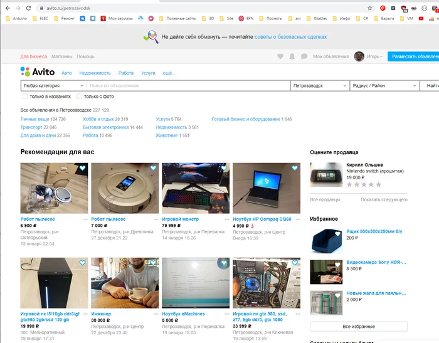
Task: Open 'Для бизнеса' header link
Action: coord(34,56)
